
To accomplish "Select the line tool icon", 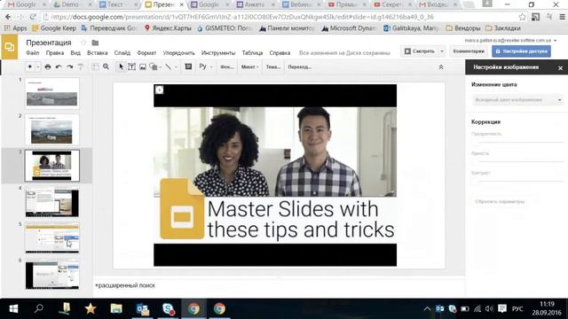I will tap(168, 67).
